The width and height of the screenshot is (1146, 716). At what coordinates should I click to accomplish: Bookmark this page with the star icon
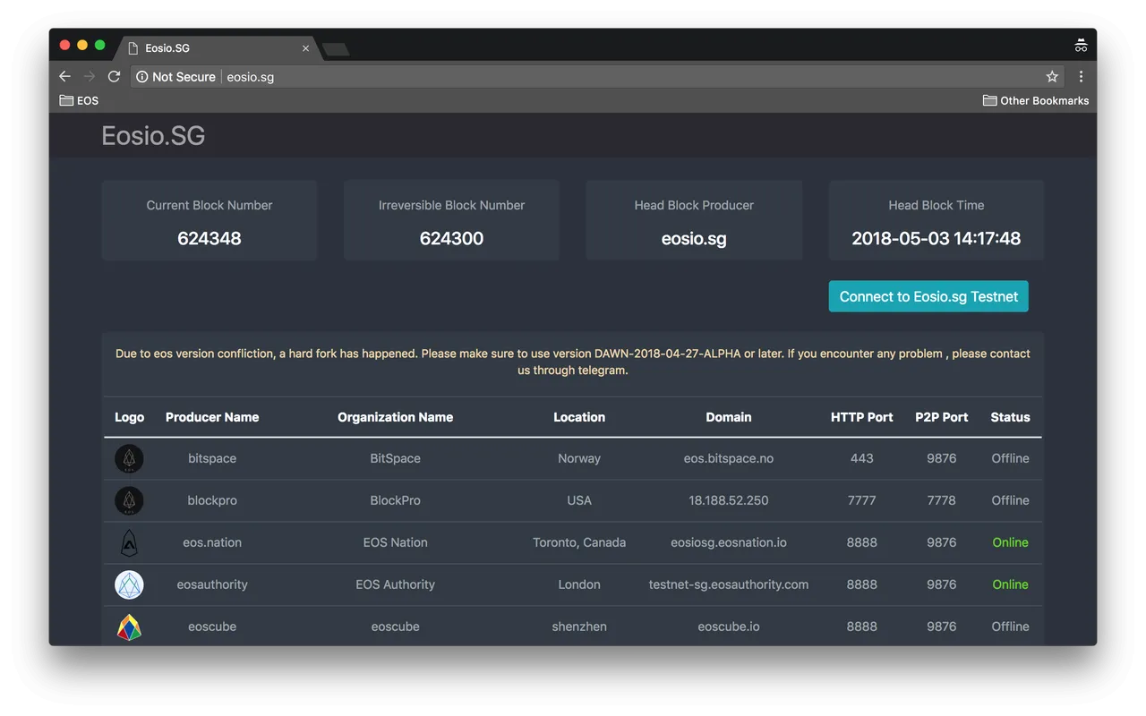point(1052,77)
